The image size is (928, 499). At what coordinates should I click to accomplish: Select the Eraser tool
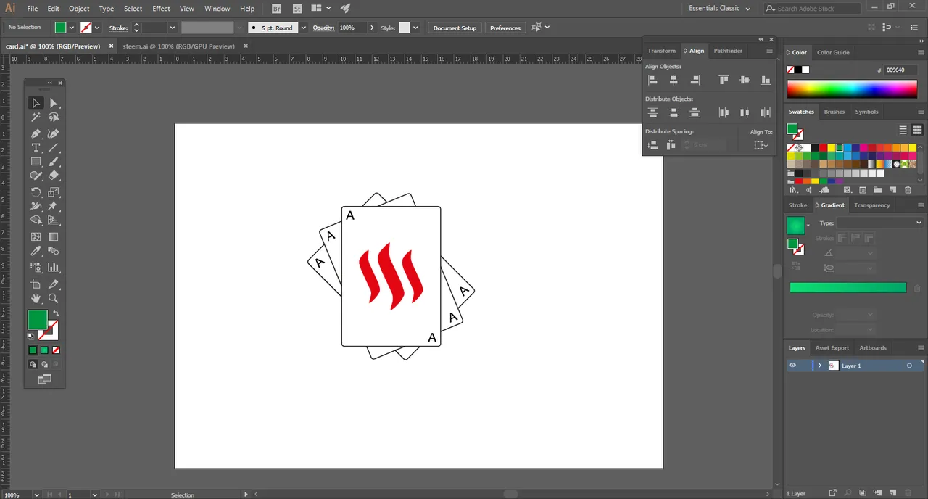click(54, 175)
